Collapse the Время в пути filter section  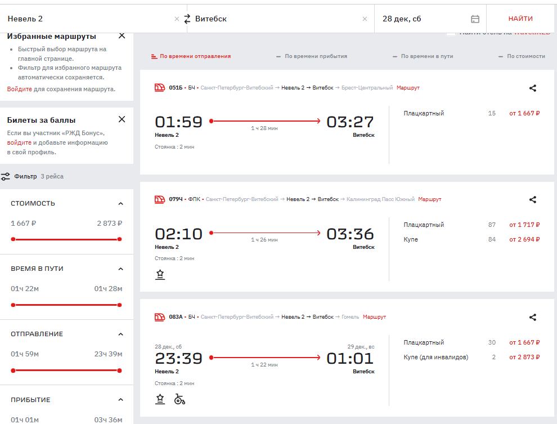click(x=120, y=269)
